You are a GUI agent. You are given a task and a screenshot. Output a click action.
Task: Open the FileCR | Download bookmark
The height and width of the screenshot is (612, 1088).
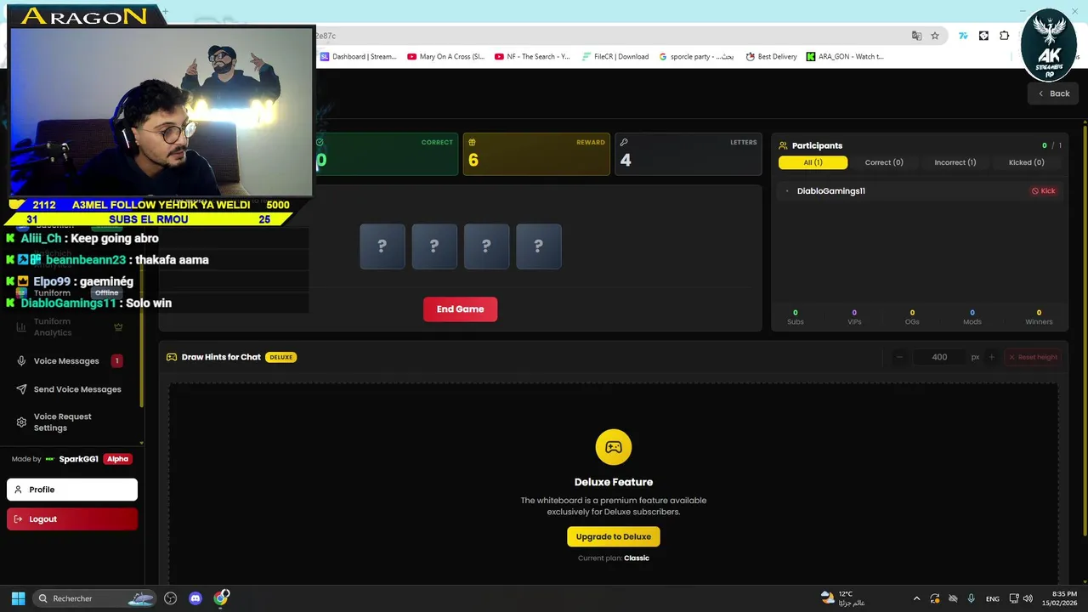615,57
